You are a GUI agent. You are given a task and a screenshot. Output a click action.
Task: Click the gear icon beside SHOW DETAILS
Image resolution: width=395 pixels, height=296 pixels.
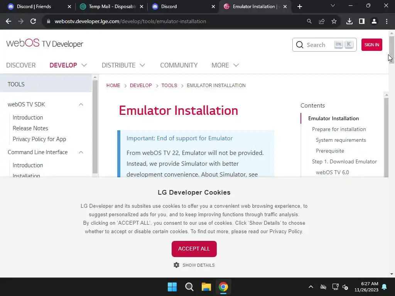pyautogui.click(x=176, y=265)
